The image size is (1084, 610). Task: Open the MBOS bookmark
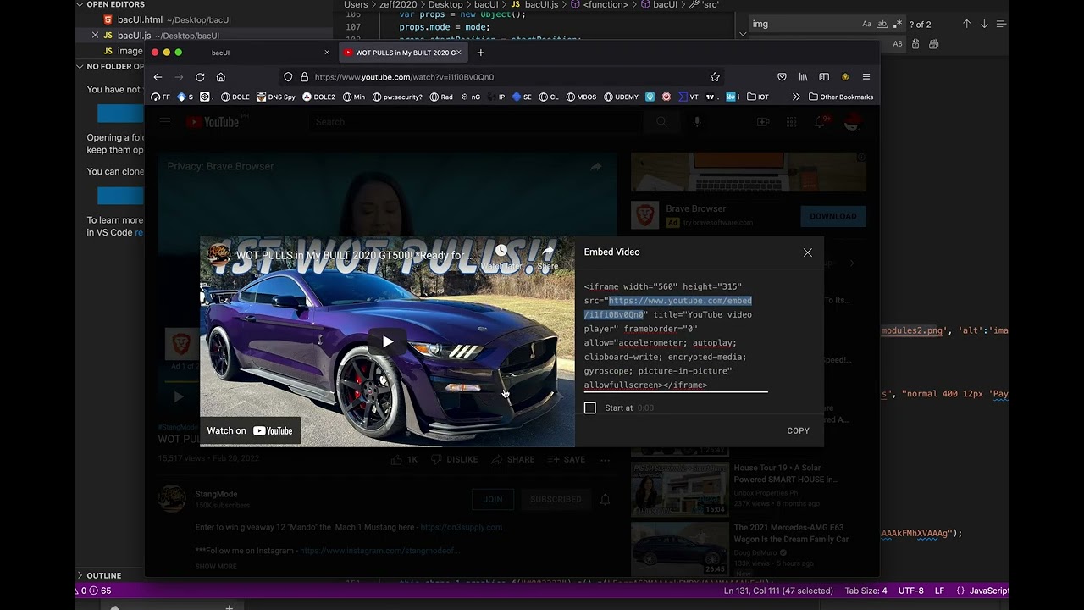[x=581, y=97]
